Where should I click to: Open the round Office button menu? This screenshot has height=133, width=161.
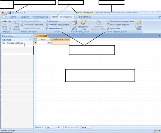pyautogui.click(x=4, y=14)
